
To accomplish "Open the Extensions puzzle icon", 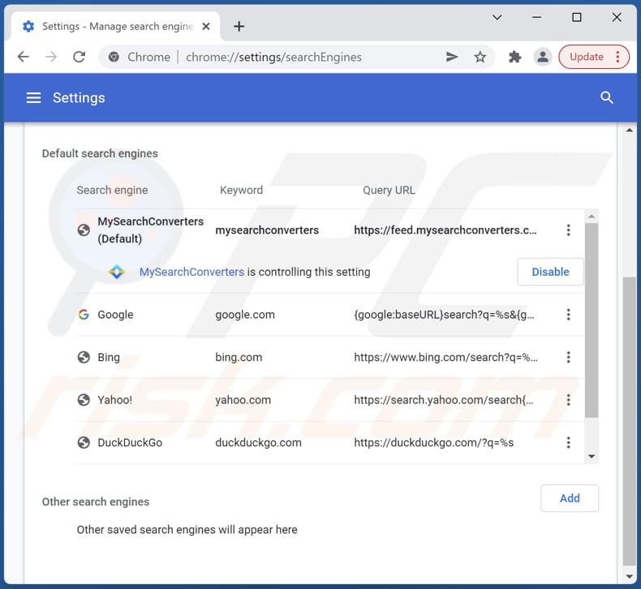I will click(514, 57).
